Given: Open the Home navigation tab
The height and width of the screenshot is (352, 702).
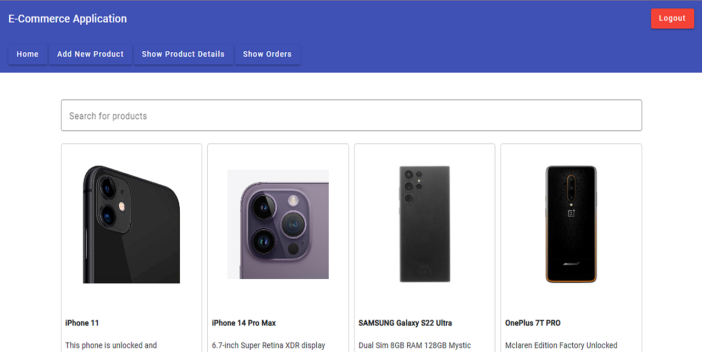Looking at the screenshot, I should tap(27, 54).
